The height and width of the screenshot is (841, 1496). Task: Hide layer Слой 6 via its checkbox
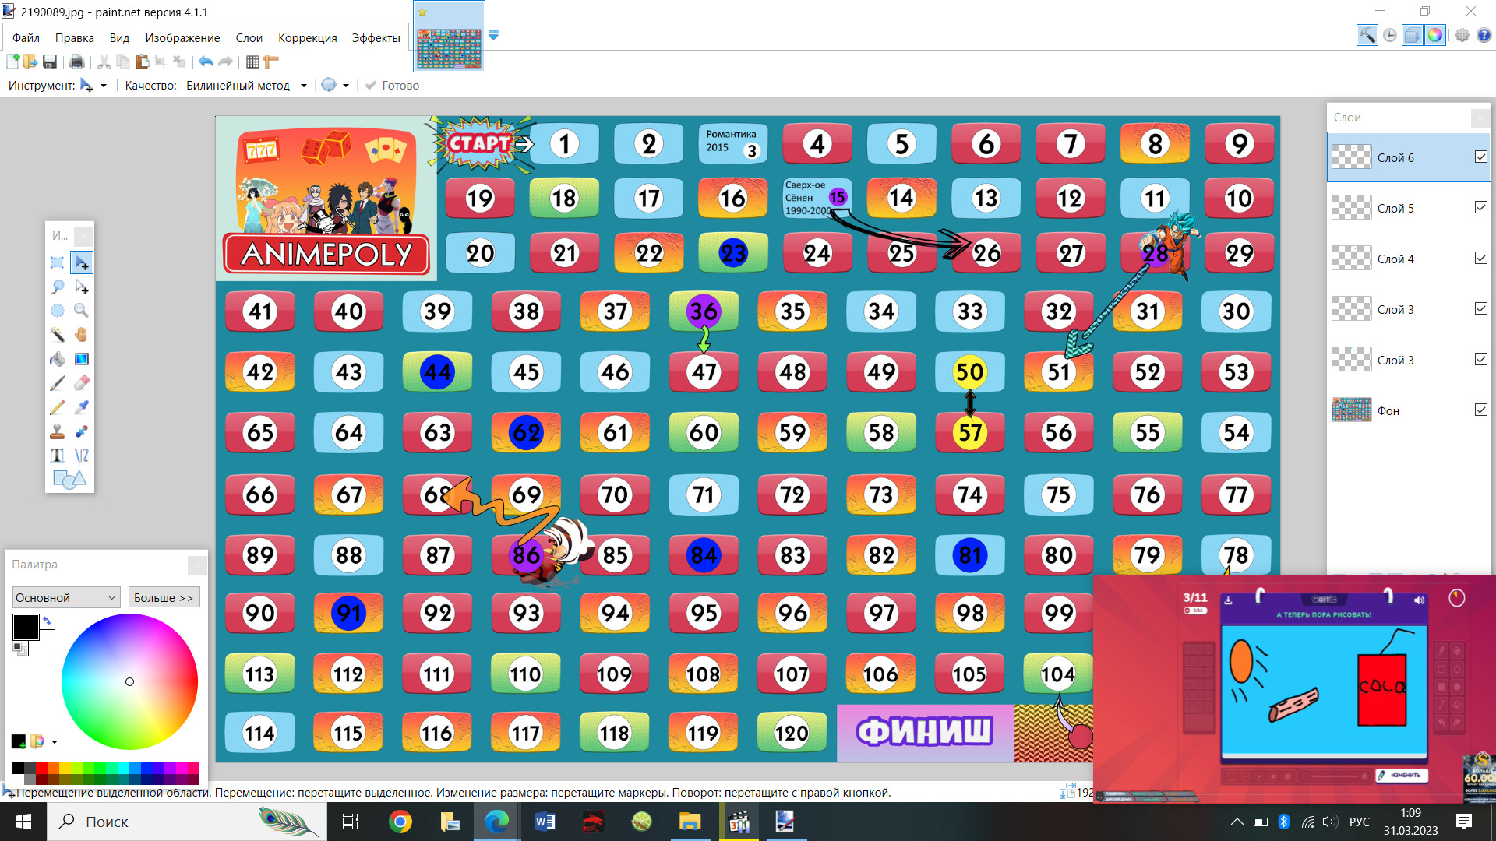(1480, 157)
